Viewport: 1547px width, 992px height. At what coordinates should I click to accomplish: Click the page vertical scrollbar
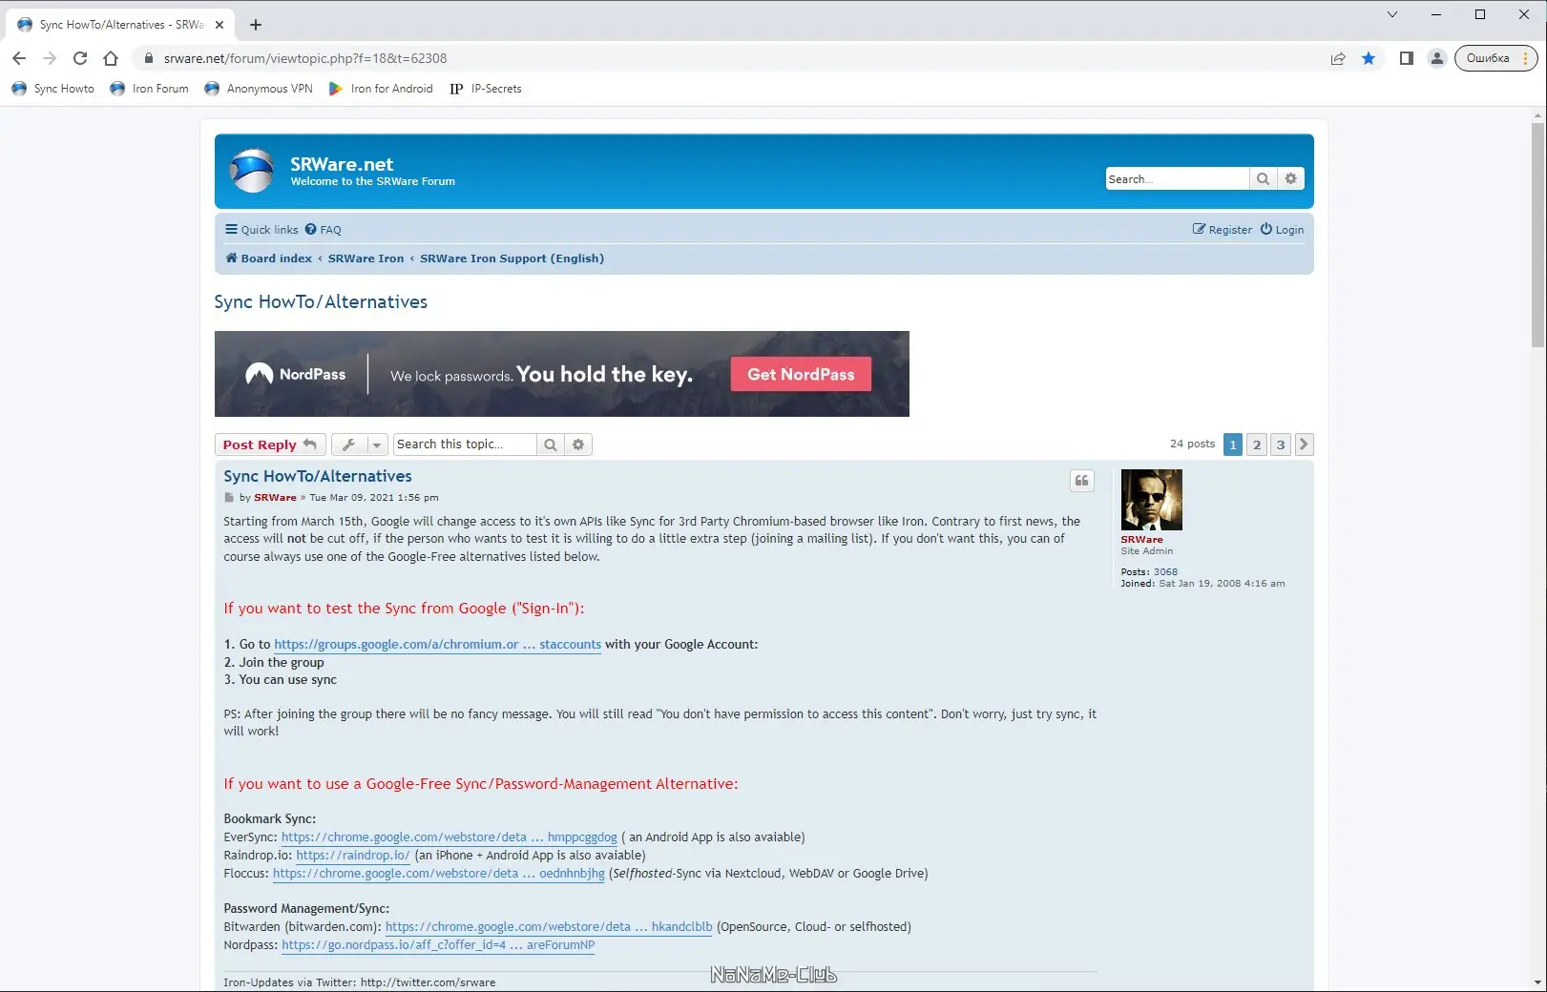pyautogui.click(x=1537, y=236)
